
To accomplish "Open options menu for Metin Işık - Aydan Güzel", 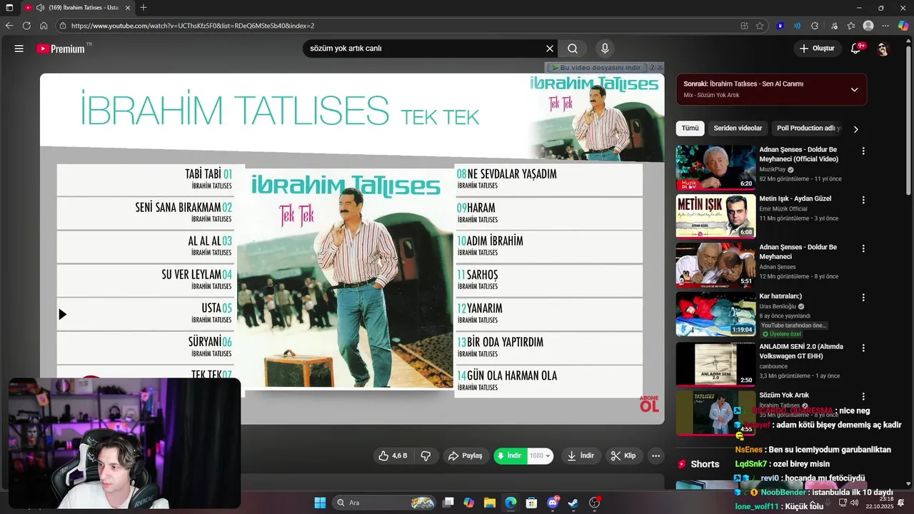I will [863, 200].
